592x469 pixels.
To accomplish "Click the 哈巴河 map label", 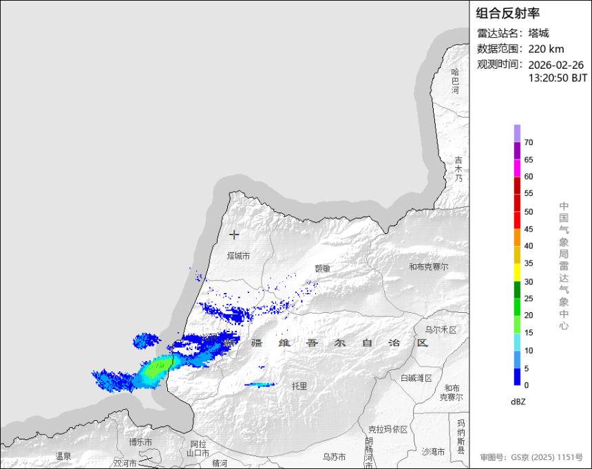I will click(x=455, y=81).
